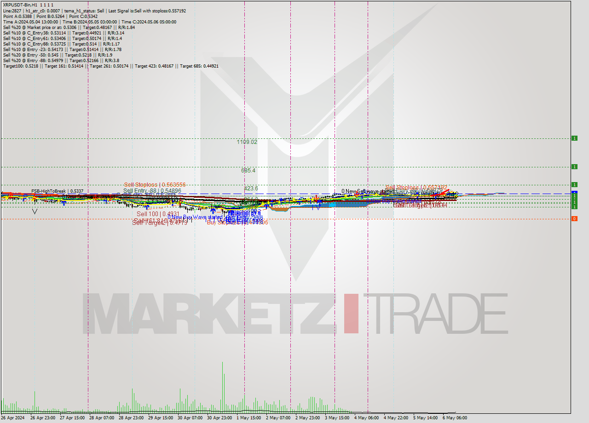Screen dimensions: 589x423
Task: Click the orange 0 price-axis marker
Action: click(x=574, y=218)
